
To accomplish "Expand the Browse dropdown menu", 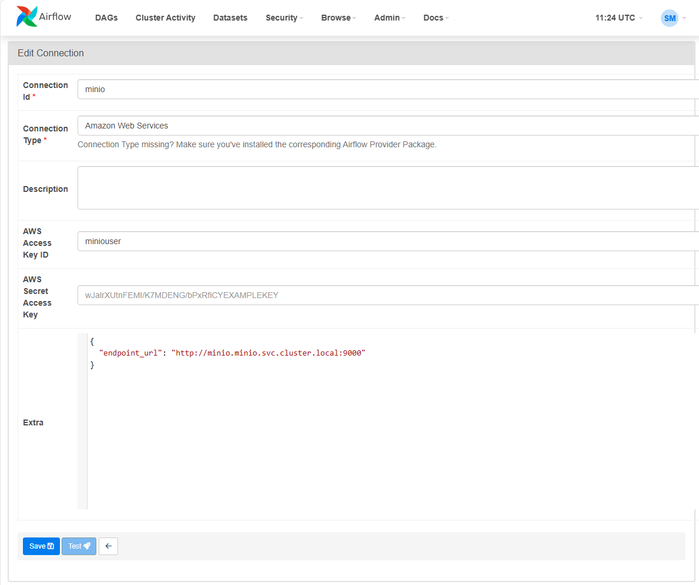I will point(339,18).
